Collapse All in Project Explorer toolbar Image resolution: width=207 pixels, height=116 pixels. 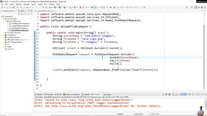click(19, 14)
